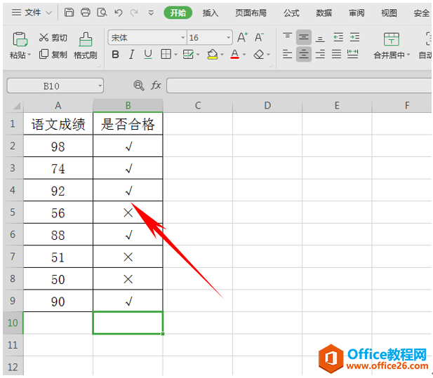Click the Name Box showing B10

(x=55, y=86)
